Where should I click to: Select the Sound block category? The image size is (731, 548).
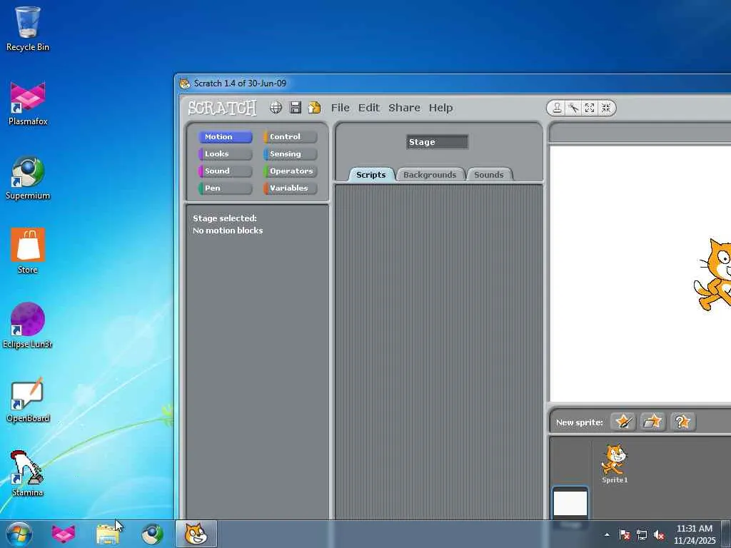pos(225,171)
